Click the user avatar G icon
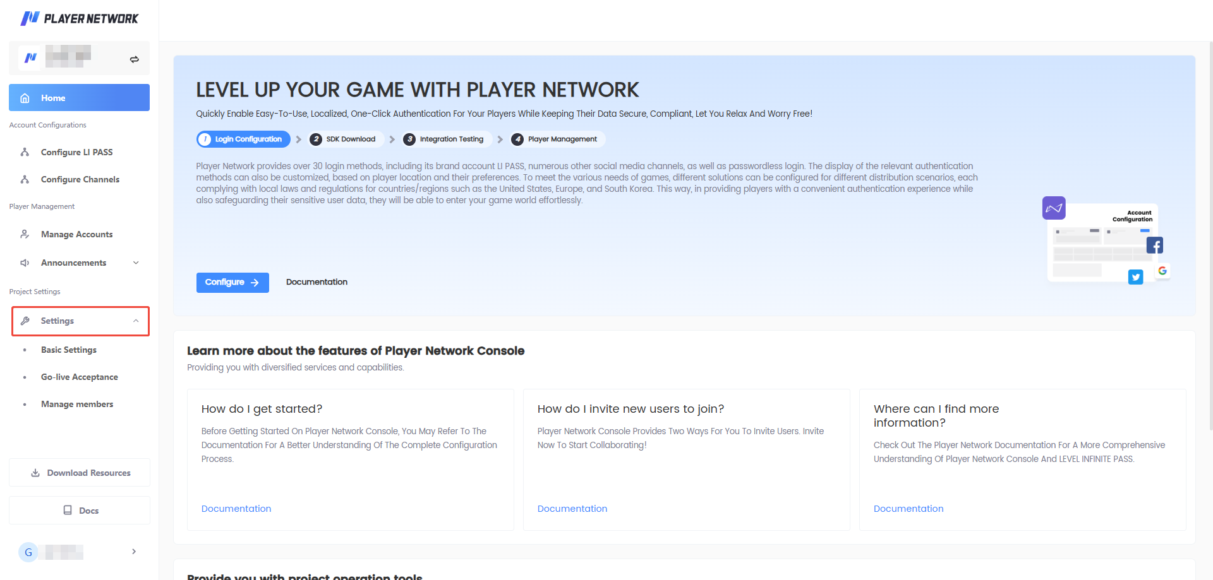1213x580 pixels. point(28,552)
